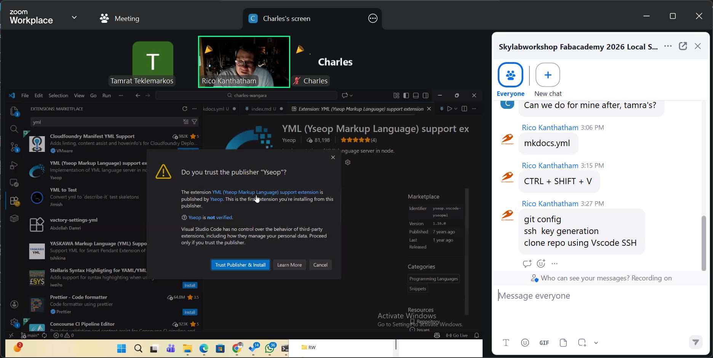Screen dimensions: 713x358
Task: Open WhatsApp from the taskbar
Action: coord(270,348)
